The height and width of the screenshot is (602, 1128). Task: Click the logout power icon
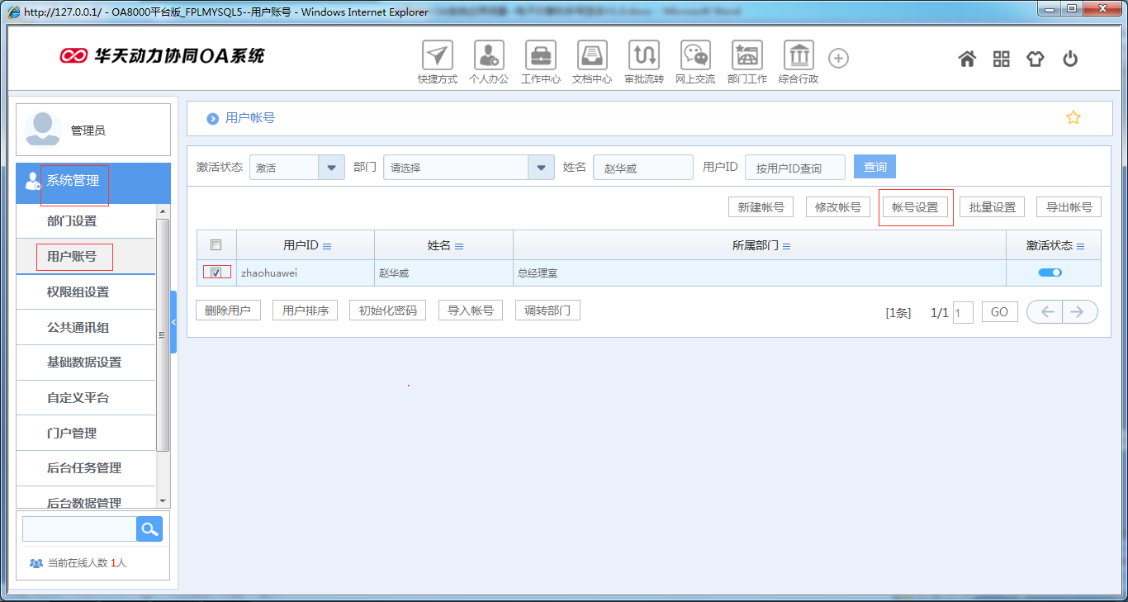[x=1069, y=59]
